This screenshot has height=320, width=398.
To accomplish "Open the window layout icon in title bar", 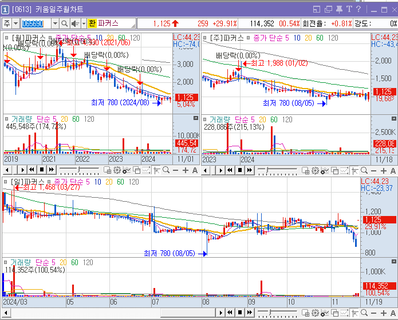I will click(x=317, y=9).
